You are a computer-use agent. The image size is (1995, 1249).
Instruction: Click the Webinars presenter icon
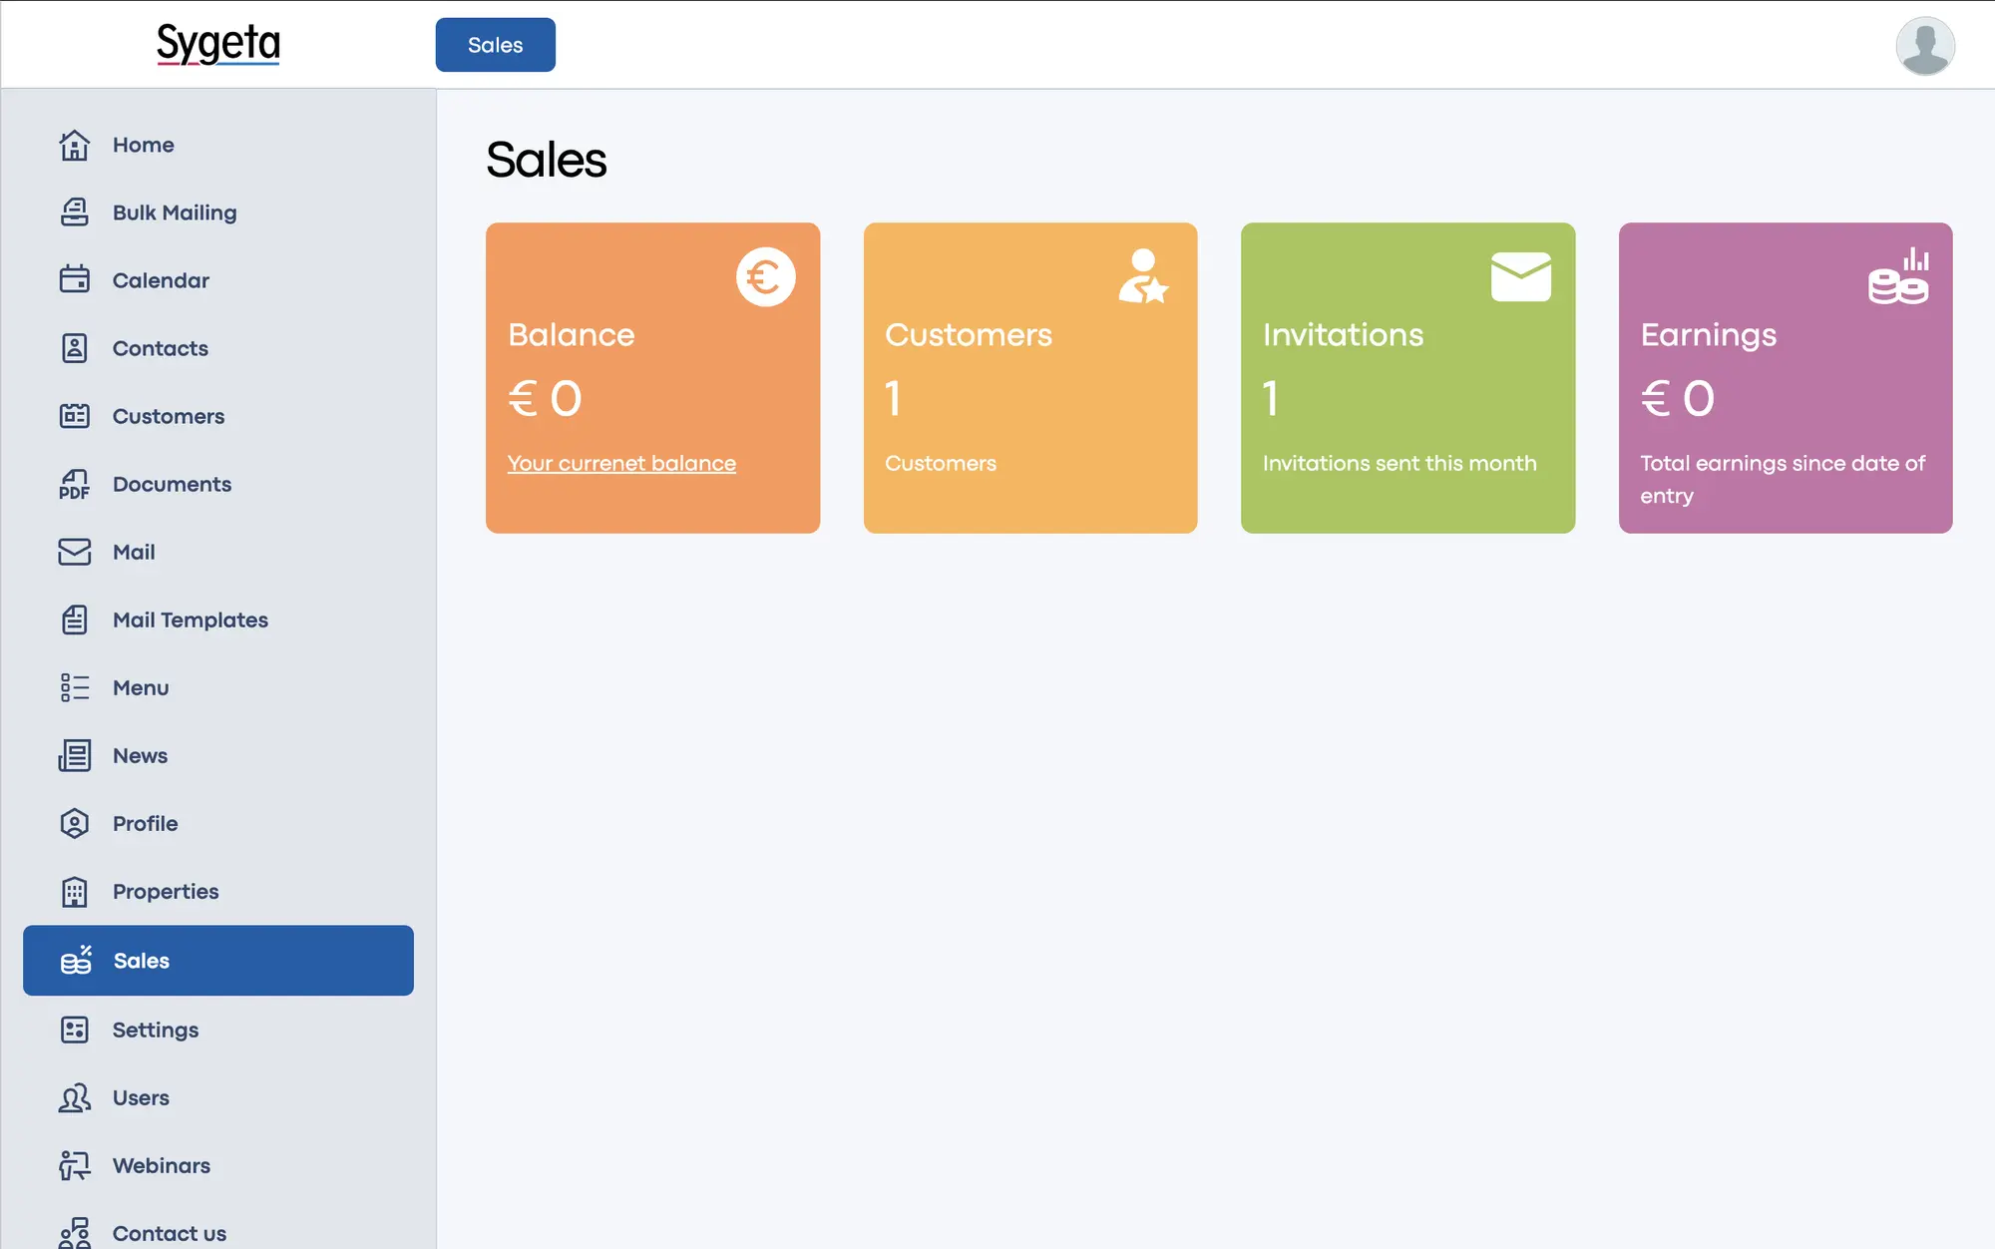coord(75,1165)
